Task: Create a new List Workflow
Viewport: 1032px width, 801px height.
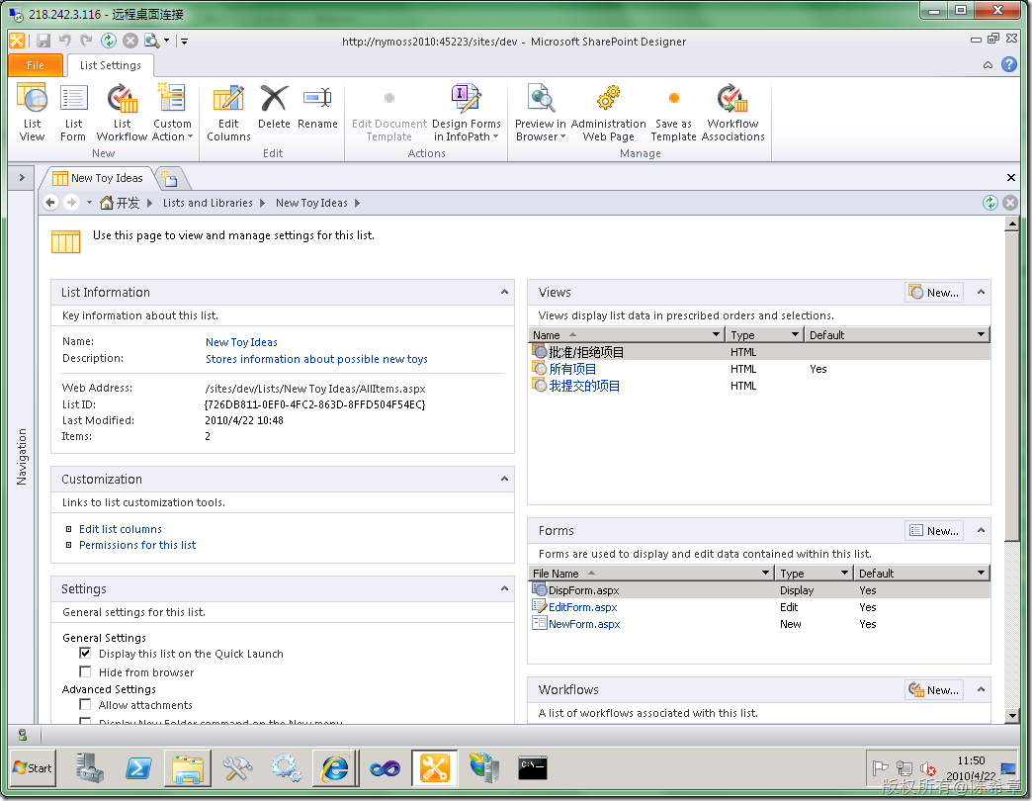Action: [x=122, y=112]
